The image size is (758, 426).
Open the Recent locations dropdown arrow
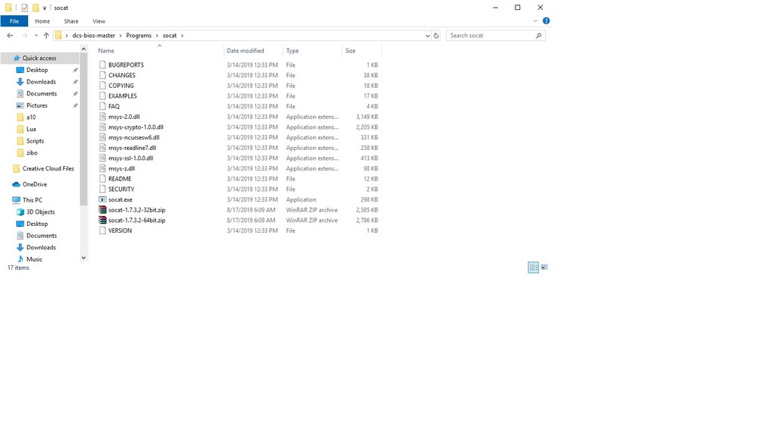(36, 36)
